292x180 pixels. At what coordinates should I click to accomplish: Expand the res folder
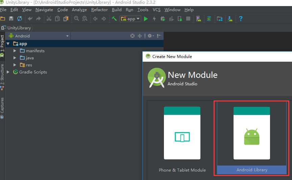point(15,65)
